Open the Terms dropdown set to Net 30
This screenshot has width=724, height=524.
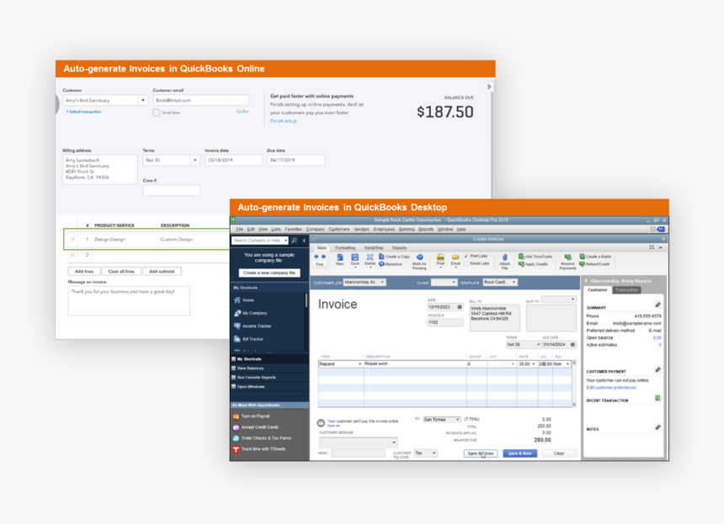point(195,160)
